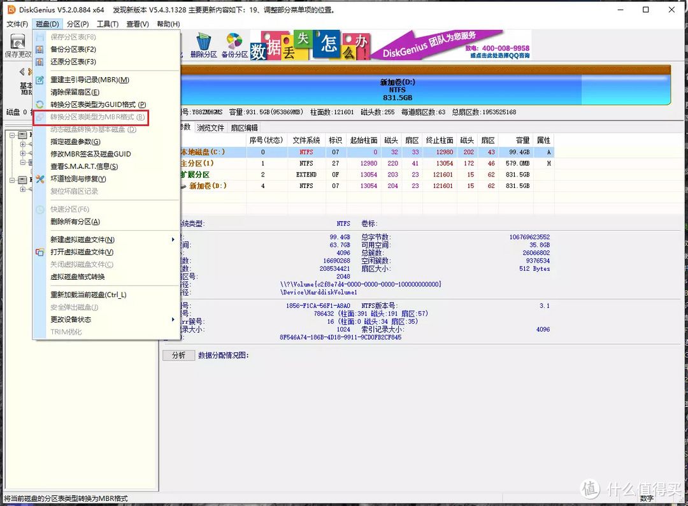688x506 pixels.
Task: Click status bar text 将当前磁盘的分区表类型转换为MBR格式
Action: click(66, 498)
